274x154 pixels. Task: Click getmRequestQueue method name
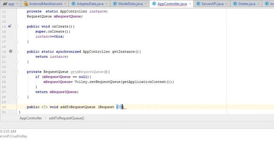click(87, 72)
